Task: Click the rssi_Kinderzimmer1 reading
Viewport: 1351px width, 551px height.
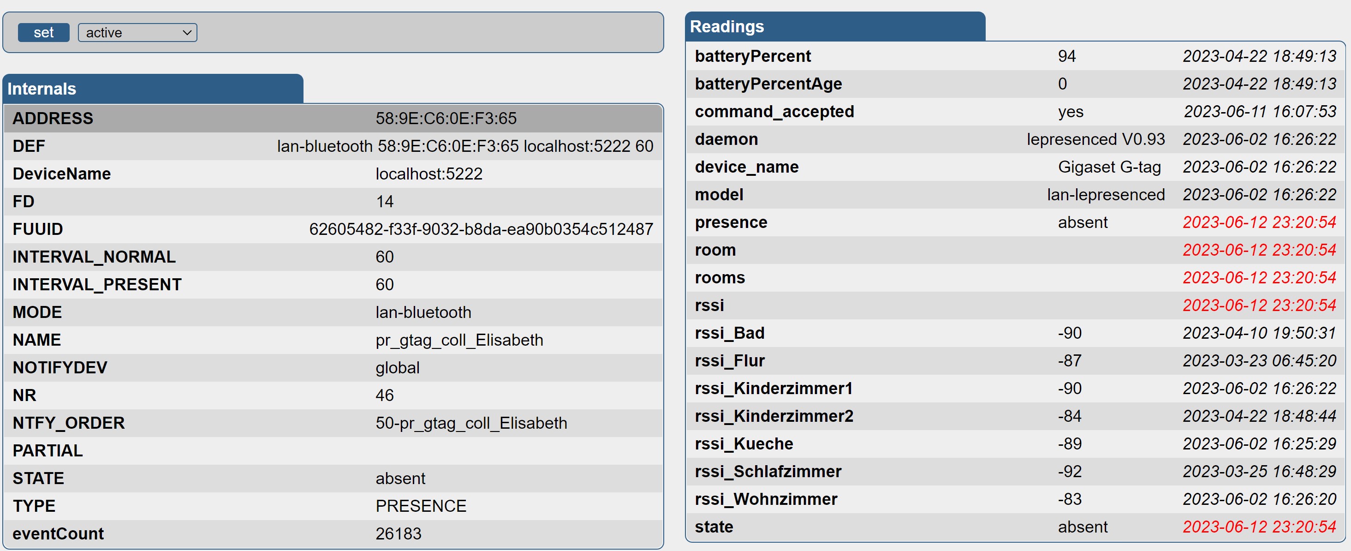Action: point(774,388)
